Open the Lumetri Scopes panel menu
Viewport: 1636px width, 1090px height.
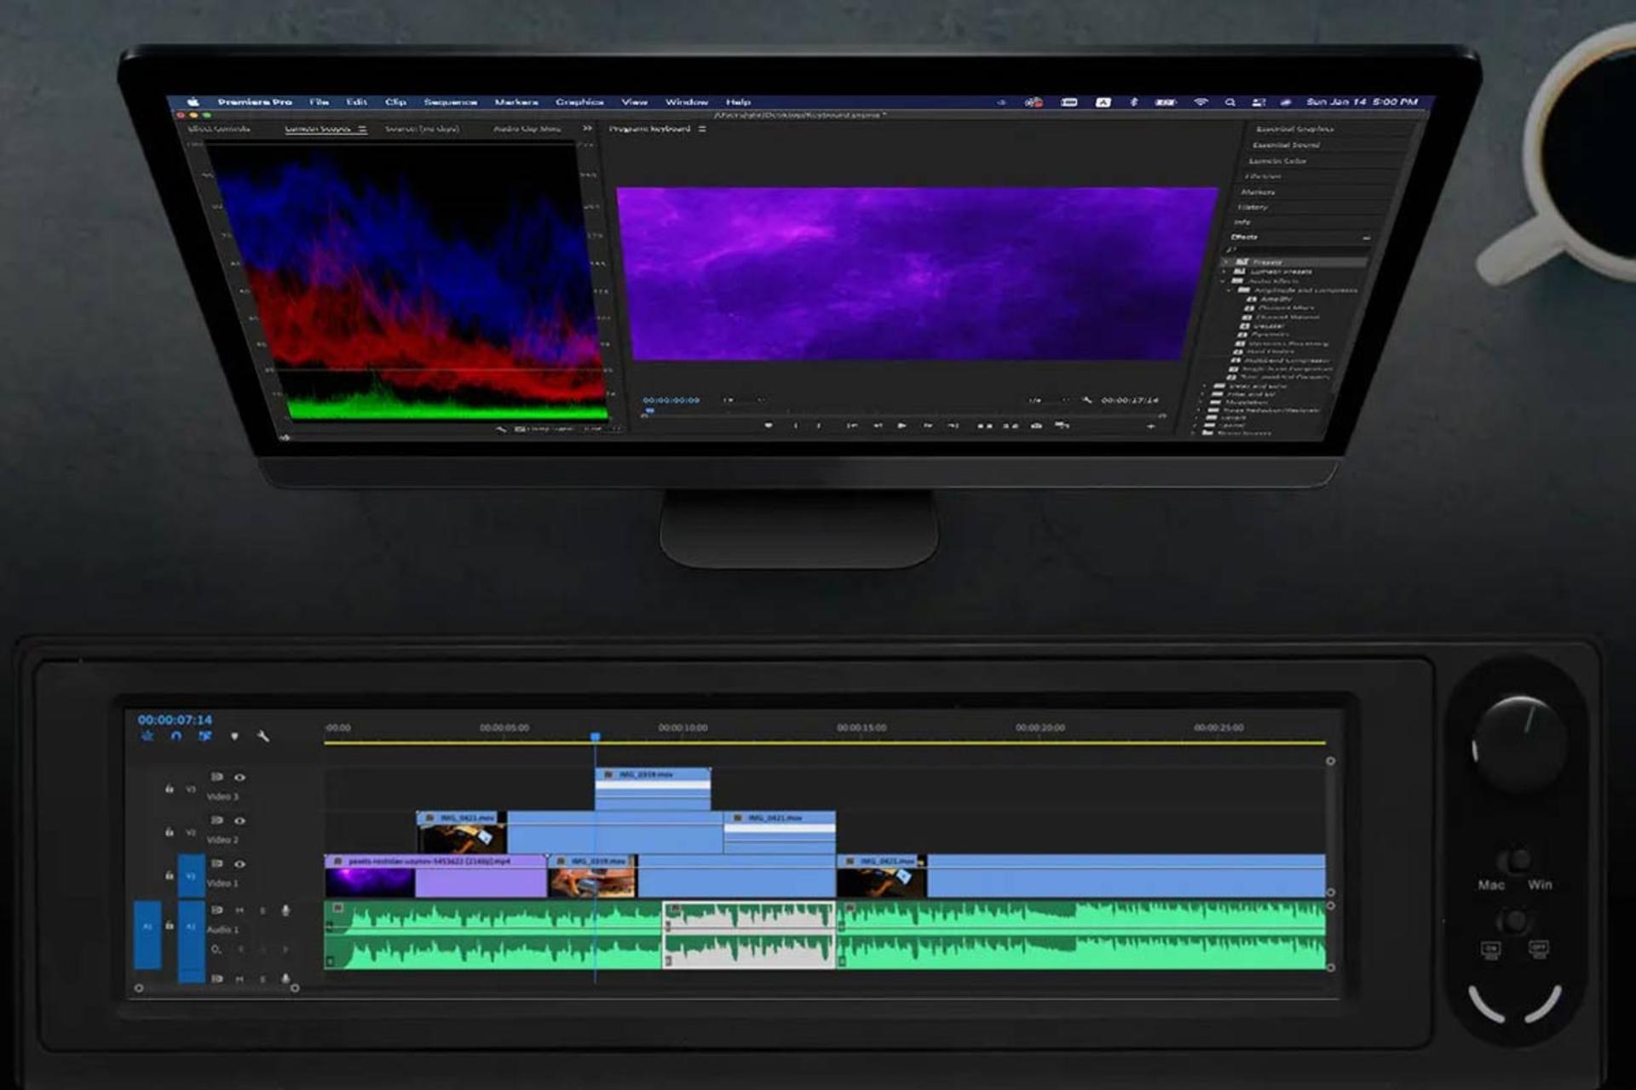(x=362, y=129)
